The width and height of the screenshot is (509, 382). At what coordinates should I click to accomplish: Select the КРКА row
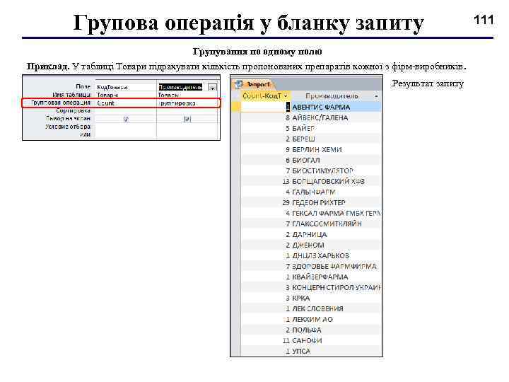coord(311,298)
